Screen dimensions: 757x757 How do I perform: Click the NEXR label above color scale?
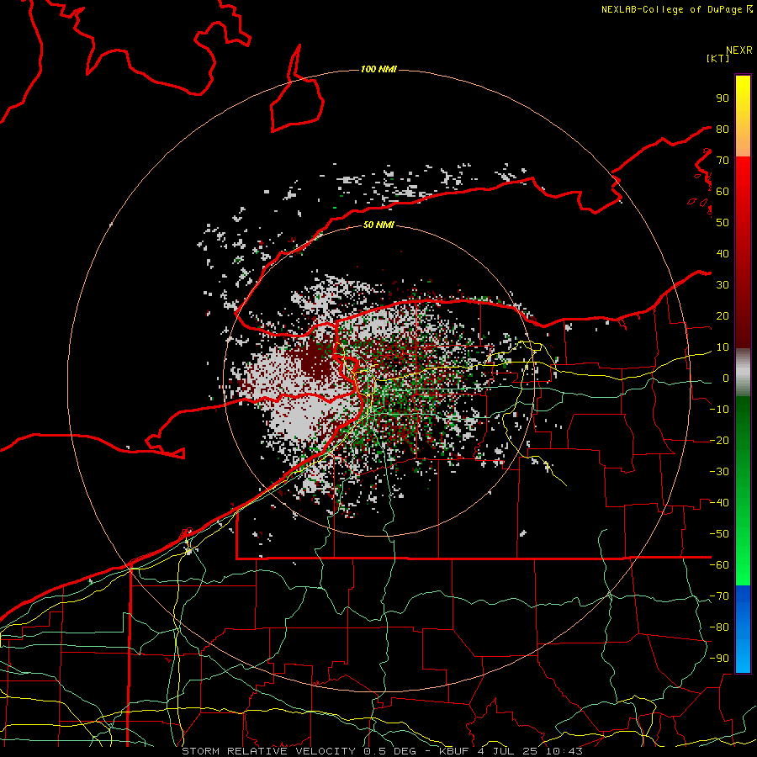click(x=739, y=50)
